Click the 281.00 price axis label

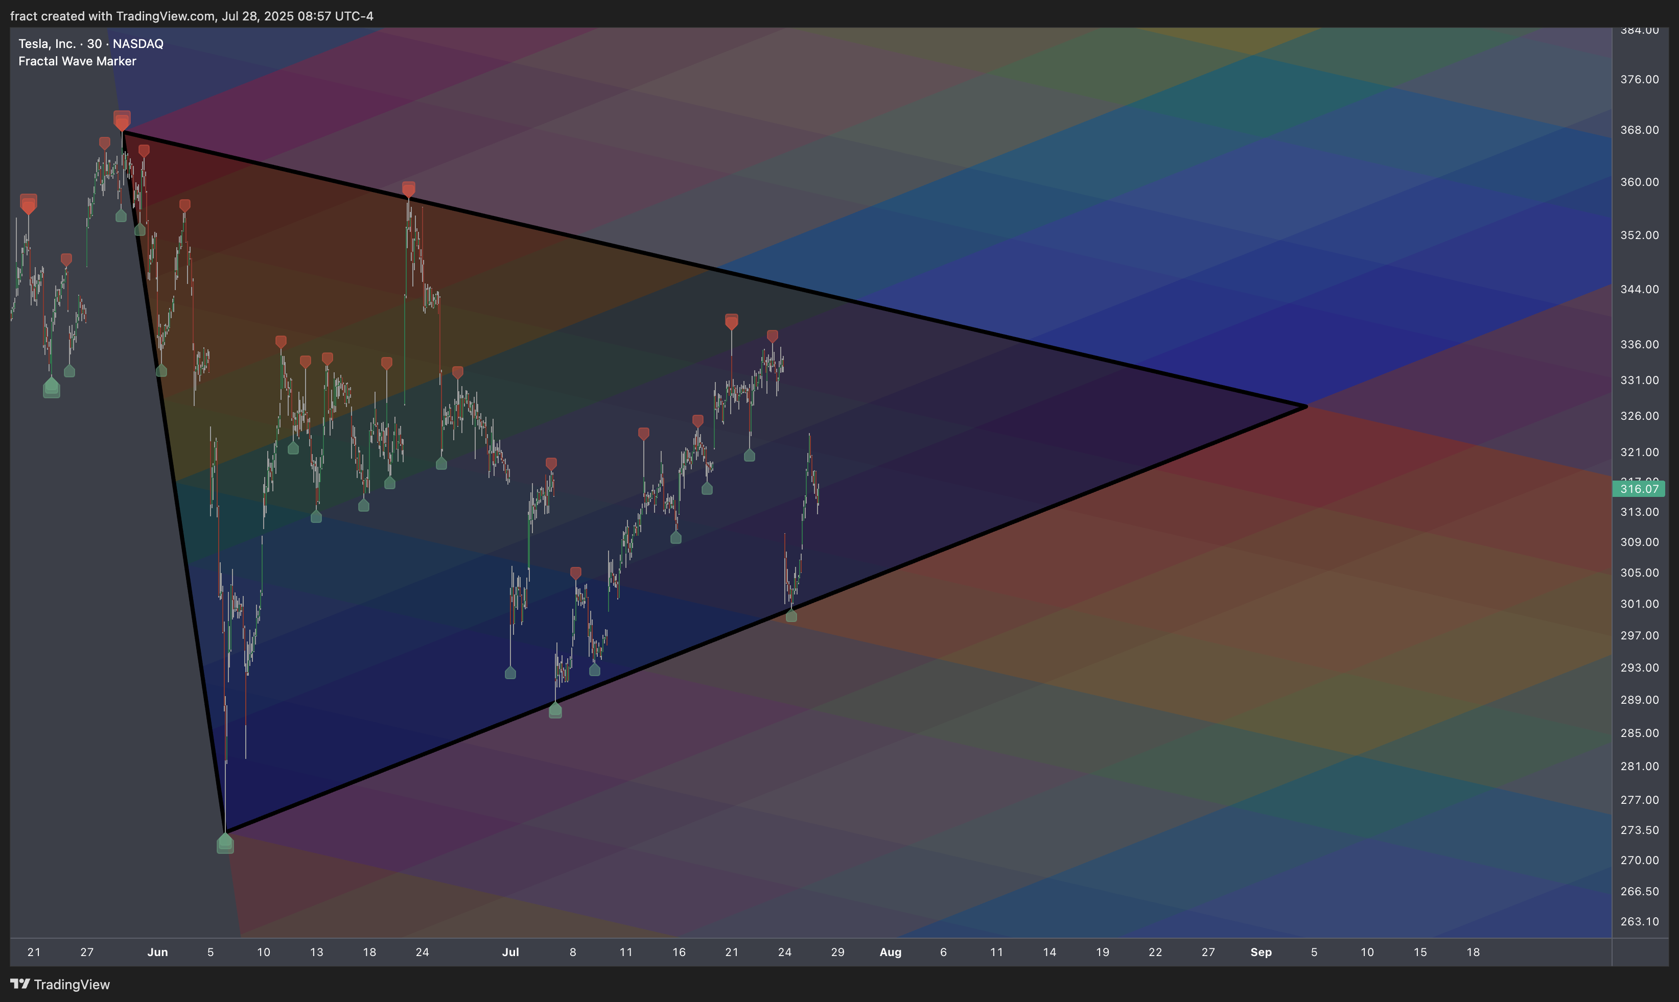tap(1639, 766)
